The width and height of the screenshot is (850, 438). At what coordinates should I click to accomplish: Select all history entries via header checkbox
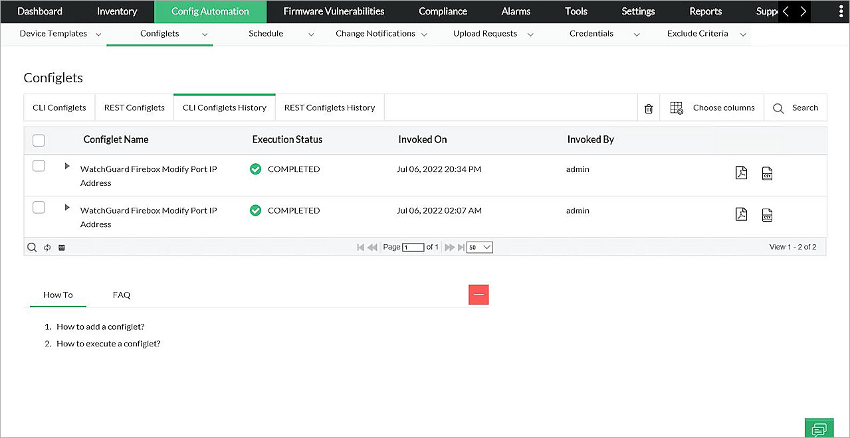tap(39, 140)
